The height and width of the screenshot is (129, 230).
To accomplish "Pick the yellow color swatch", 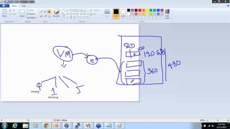I will [147, 10].
